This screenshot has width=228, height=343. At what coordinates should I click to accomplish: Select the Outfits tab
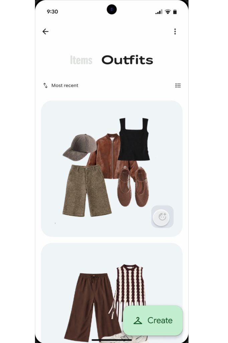click(x=127, y=60)
